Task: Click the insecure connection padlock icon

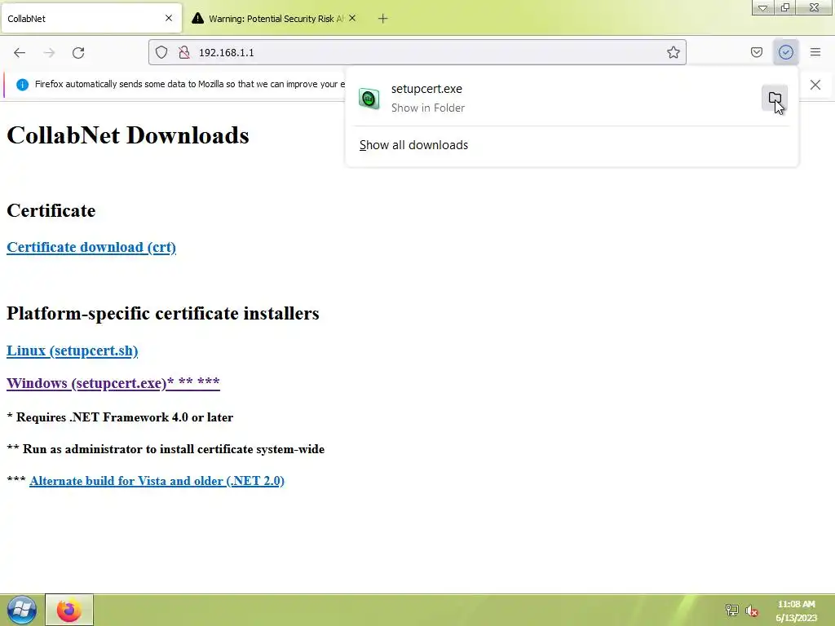Action: 184,52
